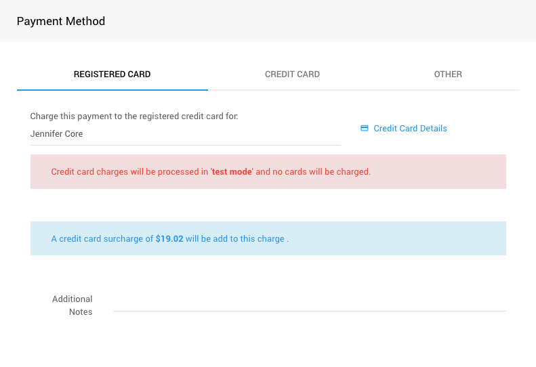Screen dimensions: 536x367
Task: Click 'no cards will be charged' text
Action: pos(321,172)
